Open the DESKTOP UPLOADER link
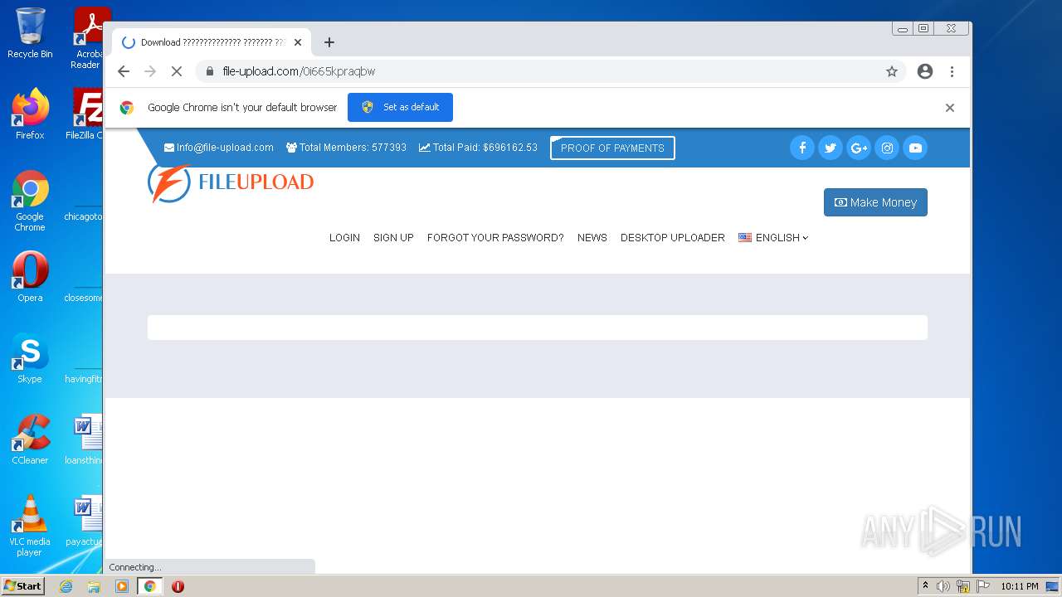This screenshot has width=1062, height=597. 673,238
